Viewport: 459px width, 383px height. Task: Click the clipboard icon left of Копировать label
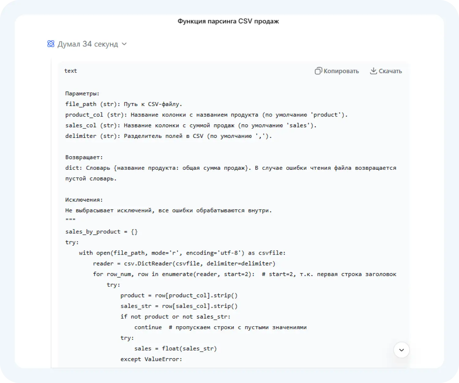click(x=318, y=71)
